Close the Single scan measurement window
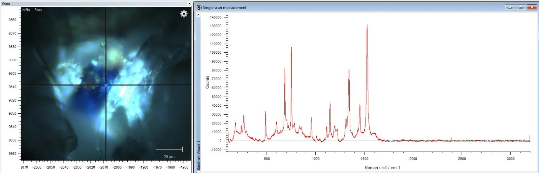The height and width of the screenshot is (173, 539). click(x=532, y=7)
